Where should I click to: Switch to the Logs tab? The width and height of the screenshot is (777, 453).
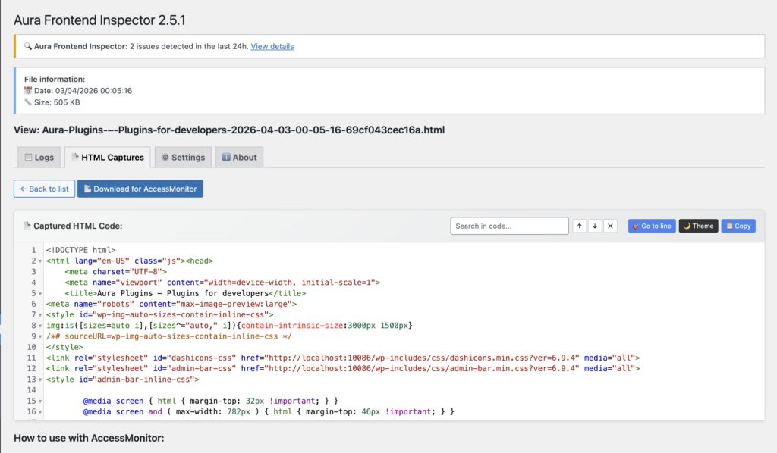(x=39, y=158)
